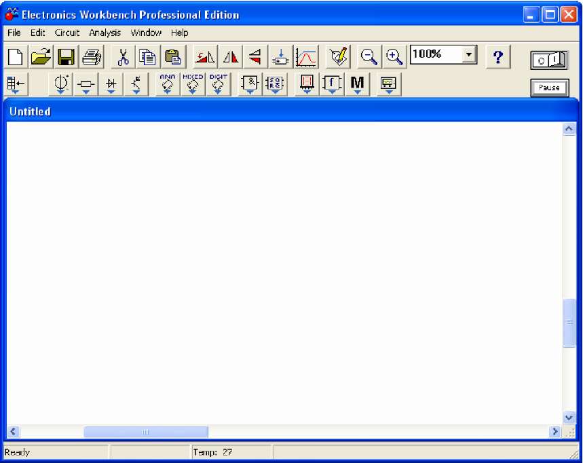This screenshot has height=463, width=583.
Task: Open component properties icon
Action: (338, 57)
